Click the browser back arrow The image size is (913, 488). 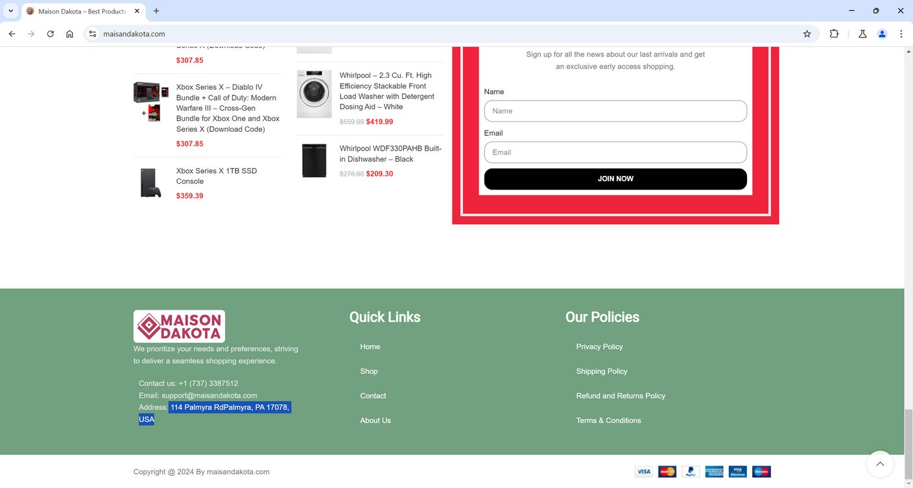(x=12, y=34)
